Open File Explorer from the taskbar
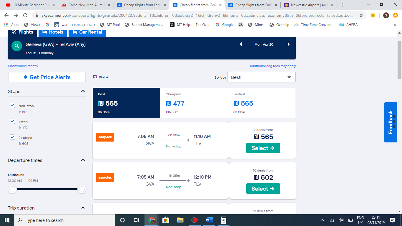 [x=180, y=220]
